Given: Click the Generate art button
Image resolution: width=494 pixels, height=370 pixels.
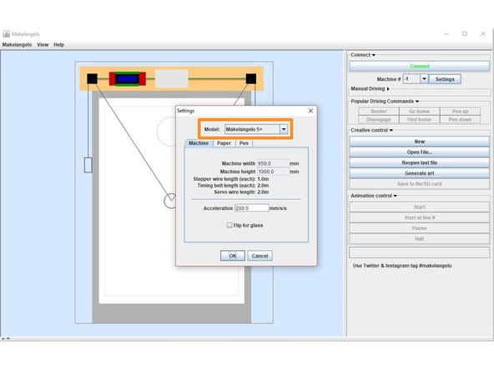Looking at the screenshot, I should (420, 173).
